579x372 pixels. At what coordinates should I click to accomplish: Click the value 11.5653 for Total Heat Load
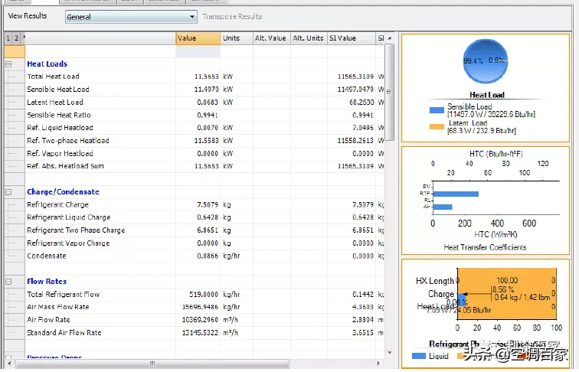207,77
